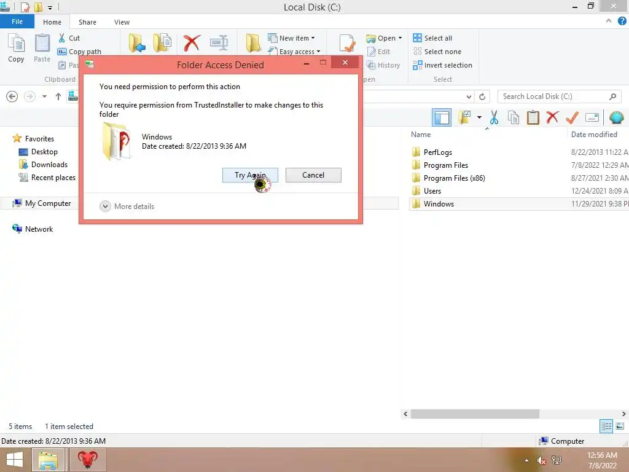
Task: Switch to large icons view in status bar
Action: point(620,426)
